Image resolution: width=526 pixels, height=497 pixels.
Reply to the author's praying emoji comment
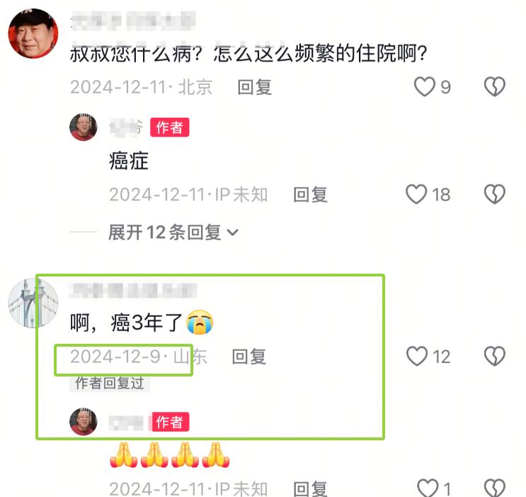pos(310,489)
